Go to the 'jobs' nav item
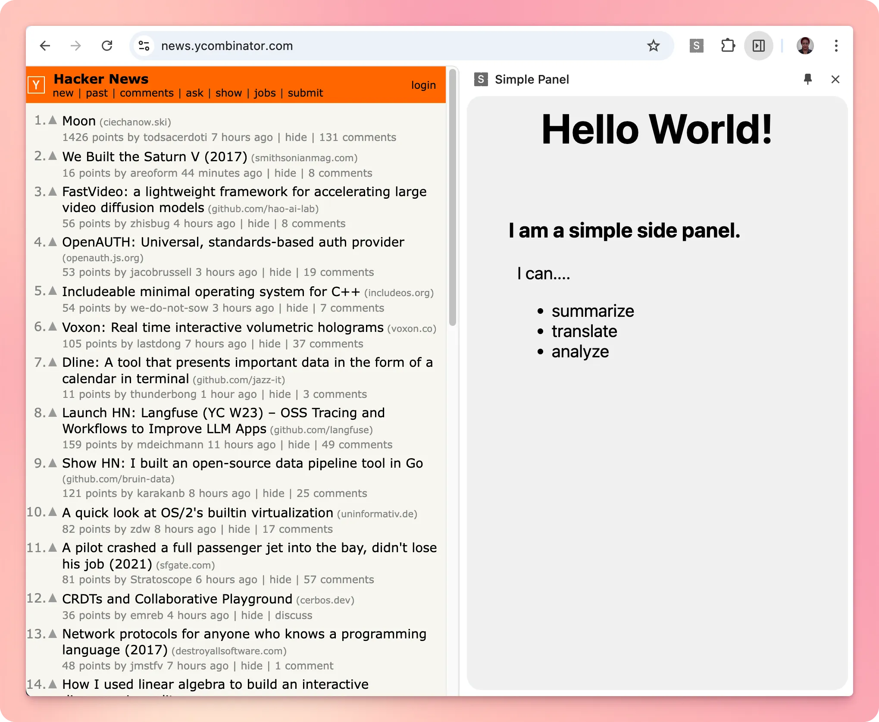879x722 pixels. [265, 93]
